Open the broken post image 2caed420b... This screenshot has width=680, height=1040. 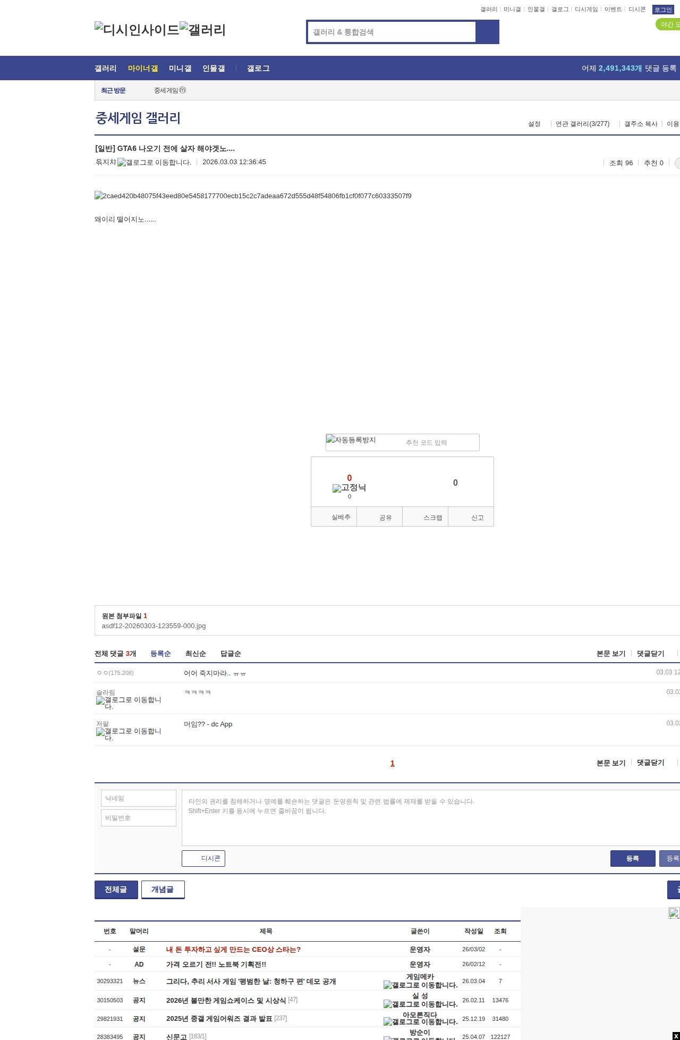pos(253,196)
